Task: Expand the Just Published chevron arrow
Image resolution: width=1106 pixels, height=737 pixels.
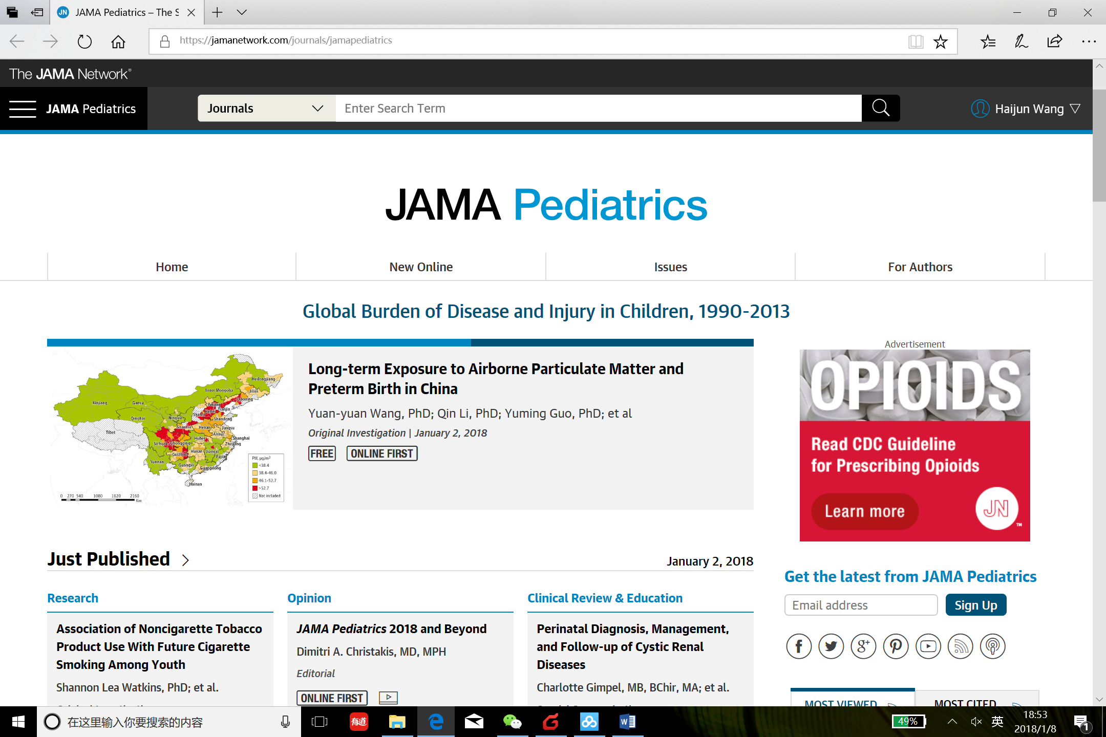Action: pyautogui.click(x=185, y=560)
